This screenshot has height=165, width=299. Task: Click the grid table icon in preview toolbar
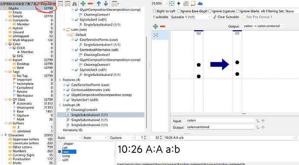click(x=186, y=3)
